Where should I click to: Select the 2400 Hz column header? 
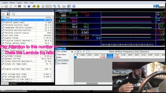click(x=110, y=55)
